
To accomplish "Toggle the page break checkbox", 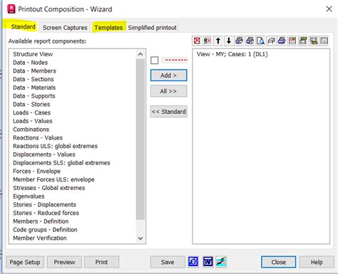I will [x=155, y=60].
